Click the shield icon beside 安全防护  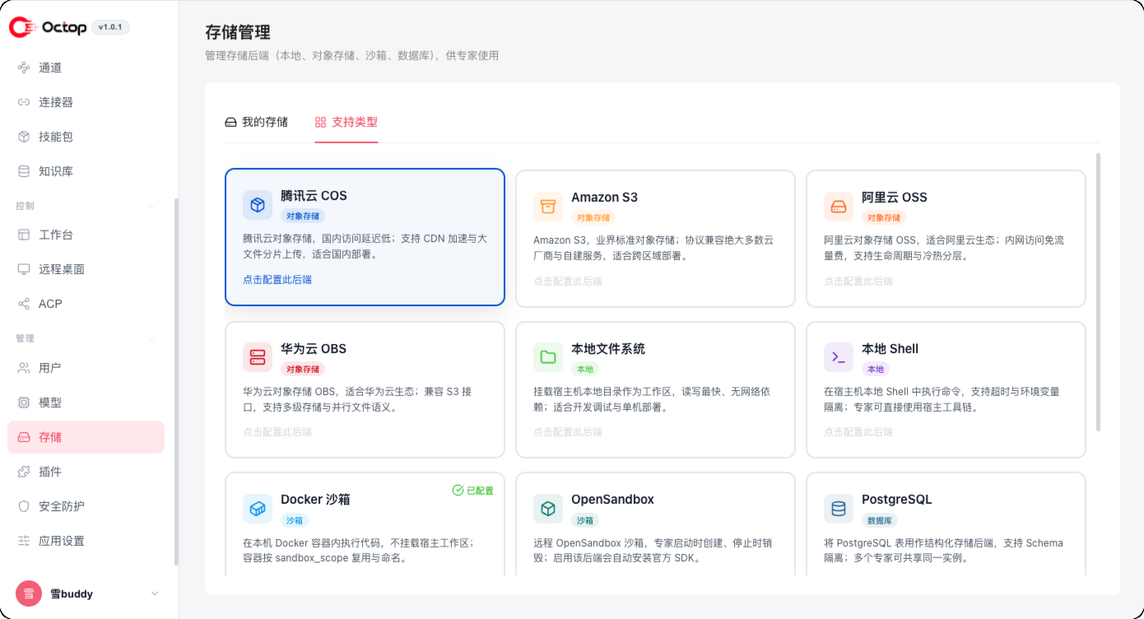(24, 506)
